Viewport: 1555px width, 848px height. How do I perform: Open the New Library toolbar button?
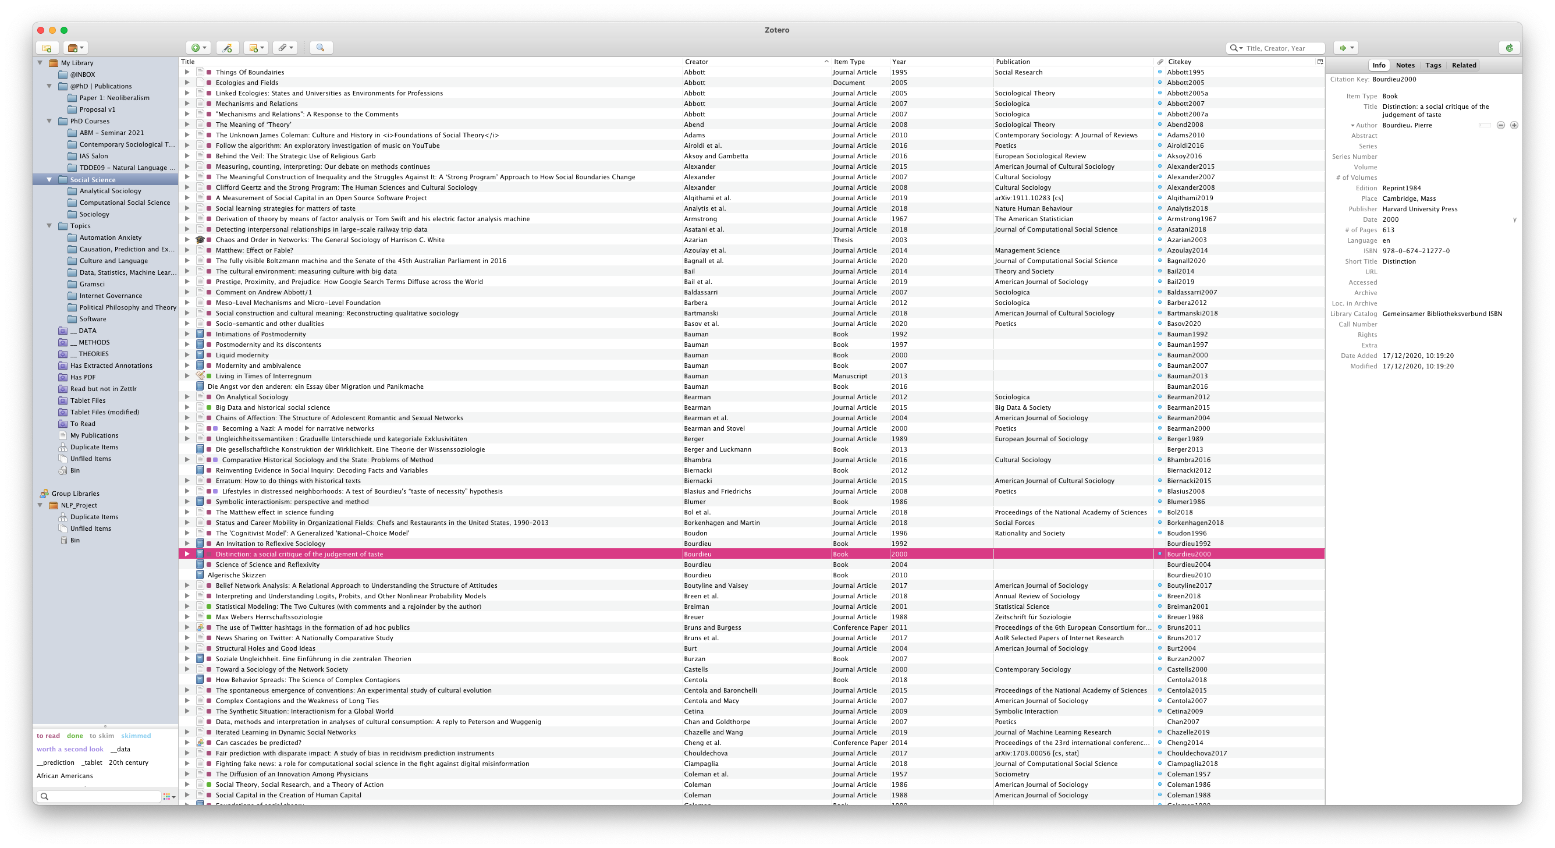(76, 48)
